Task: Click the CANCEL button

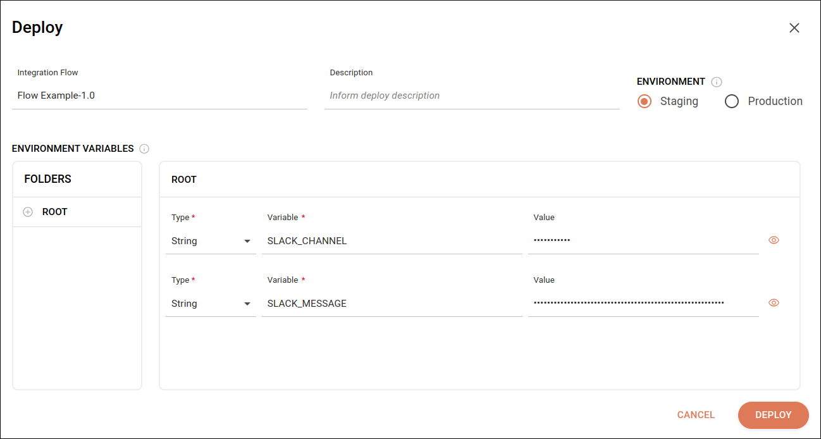Action: click(696, 415)
